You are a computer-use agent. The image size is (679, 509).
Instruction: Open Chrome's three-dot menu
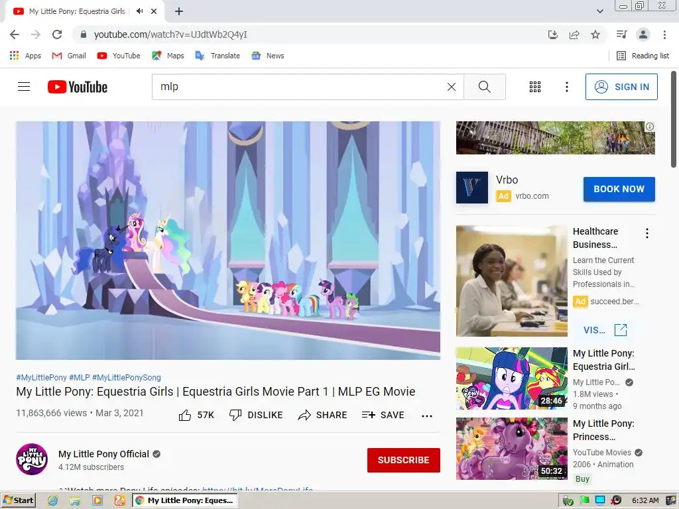(x=664, y=34)
